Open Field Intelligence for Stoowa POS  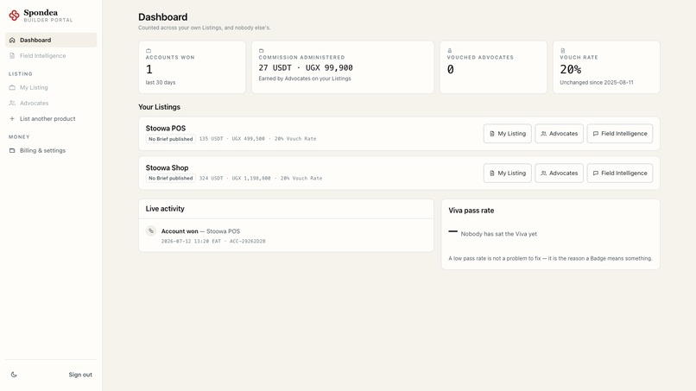pos(620,134)
